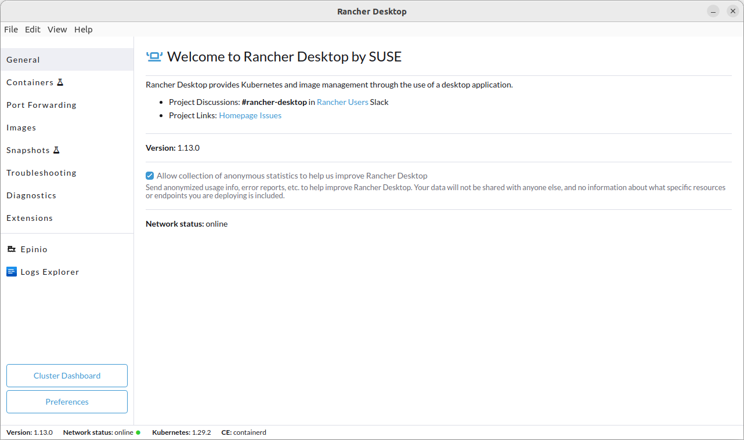
Task: Open the Preferences dialog button
Action: [x=67, y=402]
